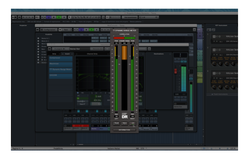
Task: Select the Zoom magnifier tool in main toolbar
Action: [x=84, y=17]
